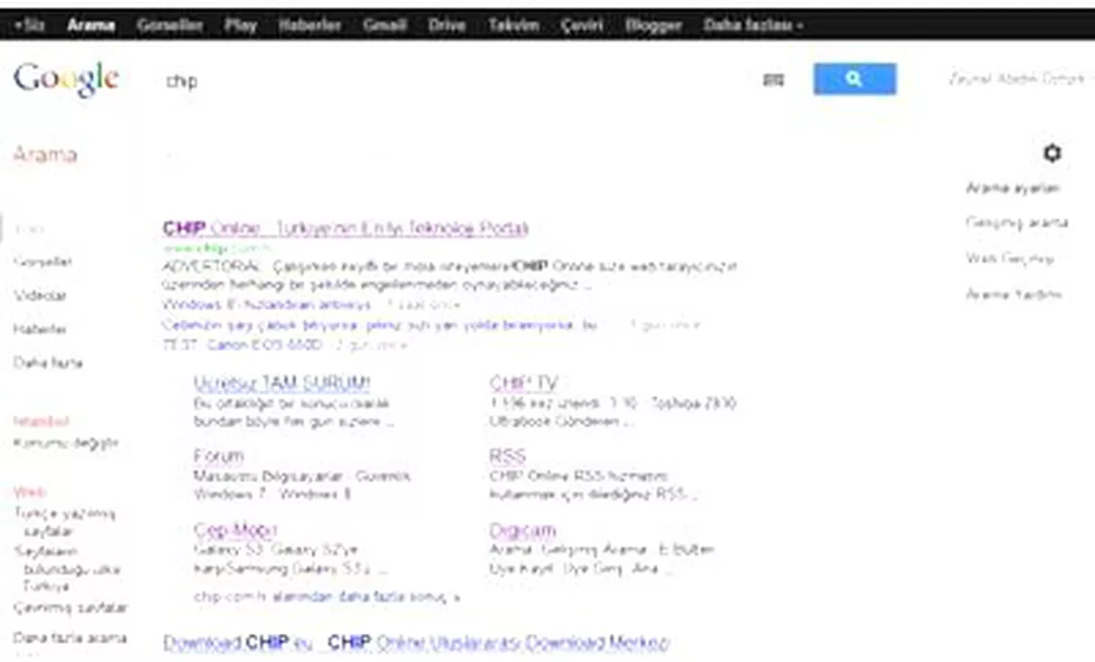Open Haberler in the top bar
The height and width of the screenshot is (662, 1095).
point(309,25)
